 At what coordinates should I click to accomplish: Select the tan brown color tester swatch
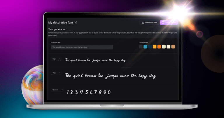[x=173, y=47]
